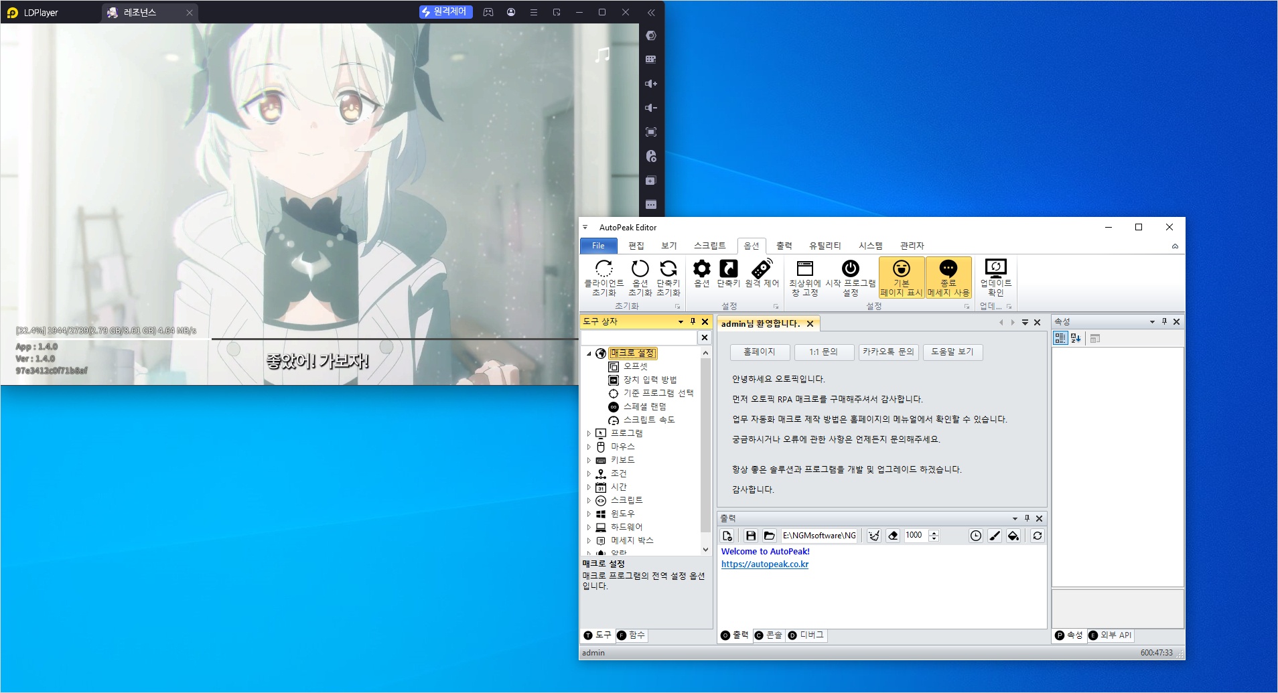The image size is (1278, 693).
Task: Open LDPlayer hamburger menu
Action: [x=534, y=12]
